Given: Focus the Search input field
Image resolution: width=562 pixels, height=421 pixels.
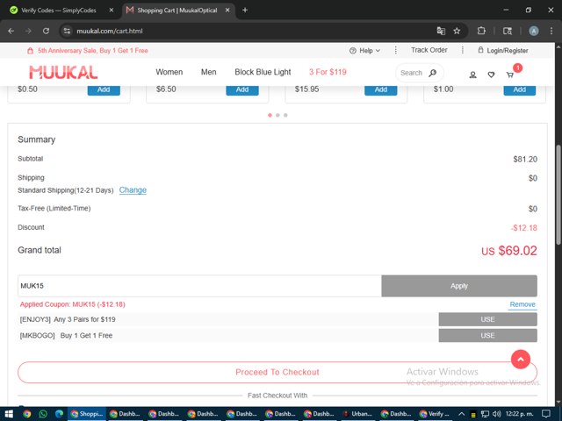Looking at the screenshot, I should point(412,73).
